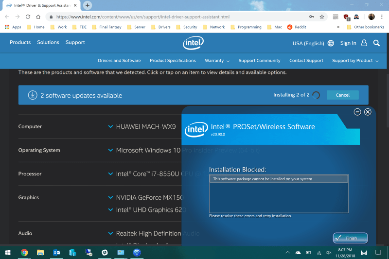Viewport: 389px width, 259px height.
Task: Show hidden system tray icons
Action: click(287, 252)
